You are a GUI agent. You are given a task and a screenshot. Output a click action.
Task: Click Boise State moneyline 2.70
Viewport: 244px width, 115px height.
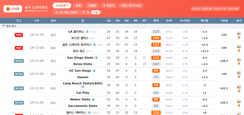point(185,64)
